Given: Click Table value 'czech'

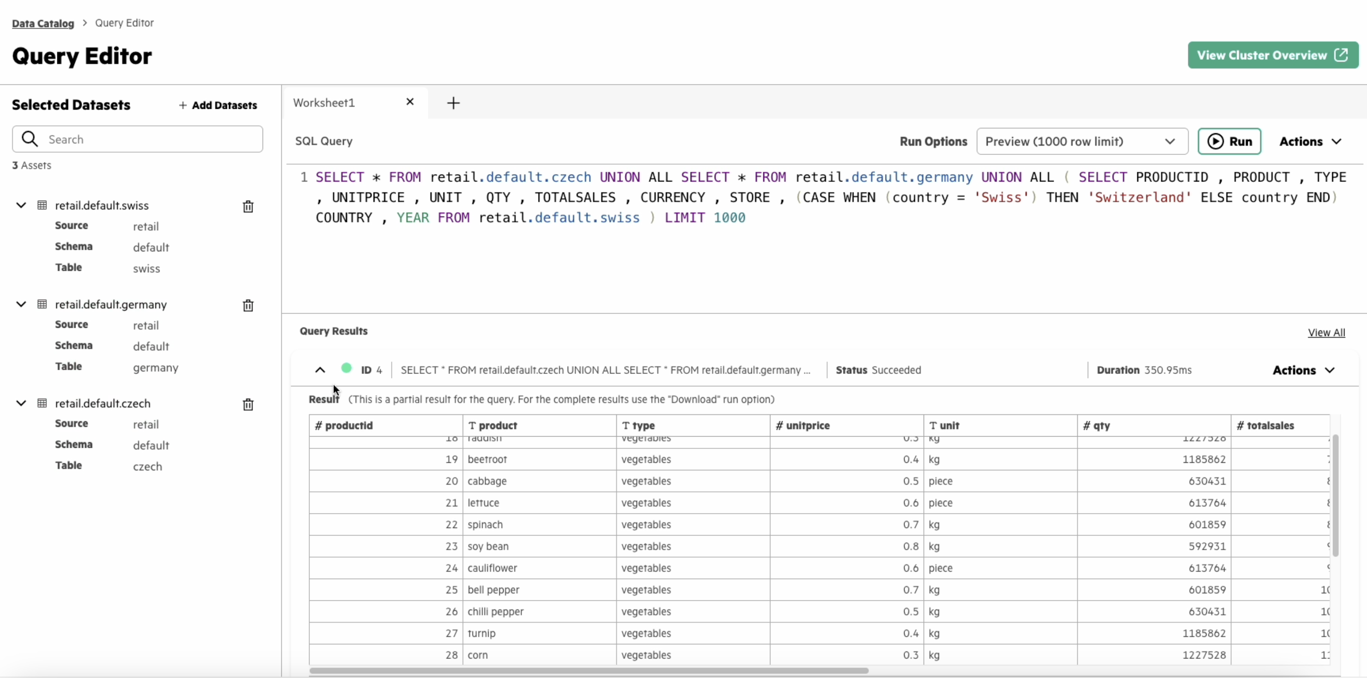Looking at the screenshot, I should [148, 466].
